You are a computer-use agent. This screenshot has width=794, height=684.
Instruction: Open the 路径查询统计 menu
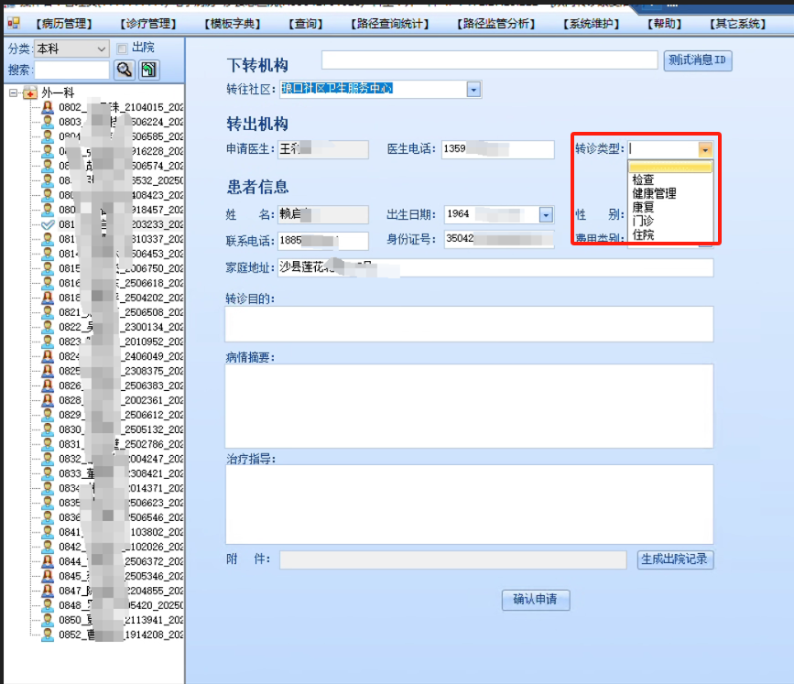(x=390, y=24)
